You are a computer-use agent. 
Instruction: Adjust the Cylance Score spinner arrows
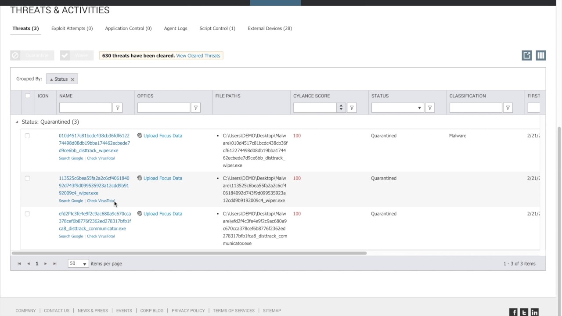[341, 108]
